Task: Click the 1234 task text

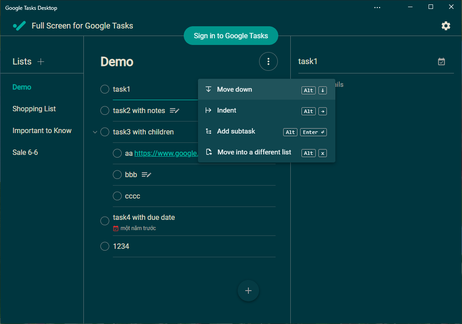Action: coord(121,246)
